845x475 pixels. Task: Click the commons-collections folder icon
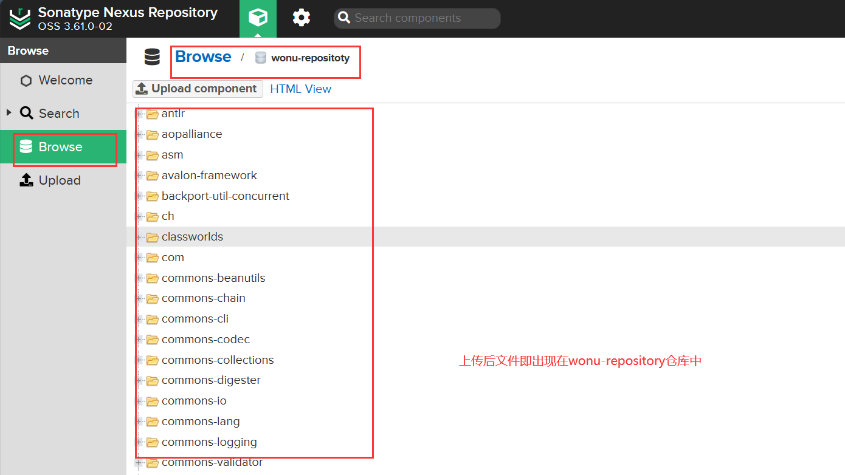(x=152, y=360)
